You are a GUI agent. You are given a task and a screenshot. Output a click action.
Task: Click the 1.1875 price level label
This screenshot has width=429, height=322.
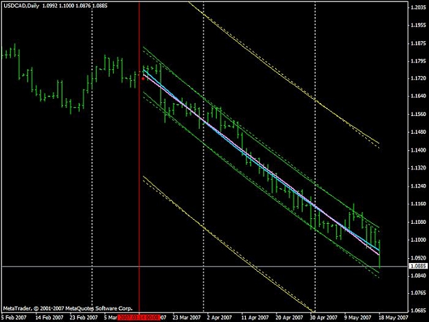click(x=419, y=43)
